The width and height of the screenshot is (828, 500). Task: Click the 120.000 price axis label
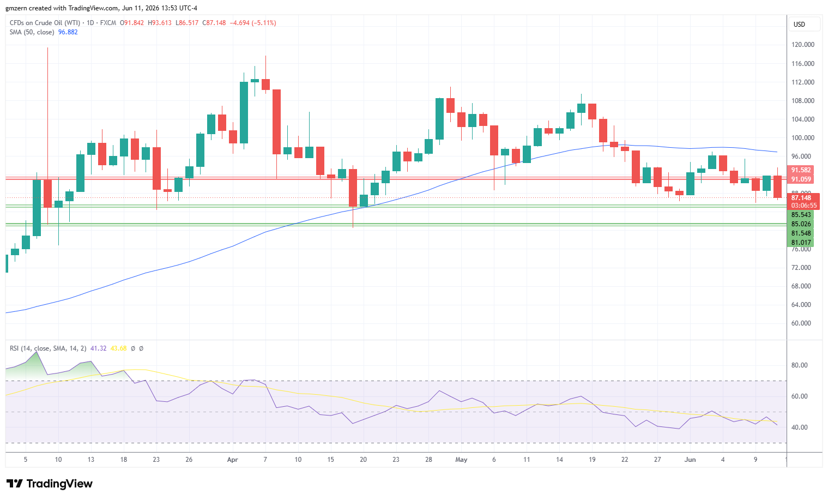pos(802,45)
